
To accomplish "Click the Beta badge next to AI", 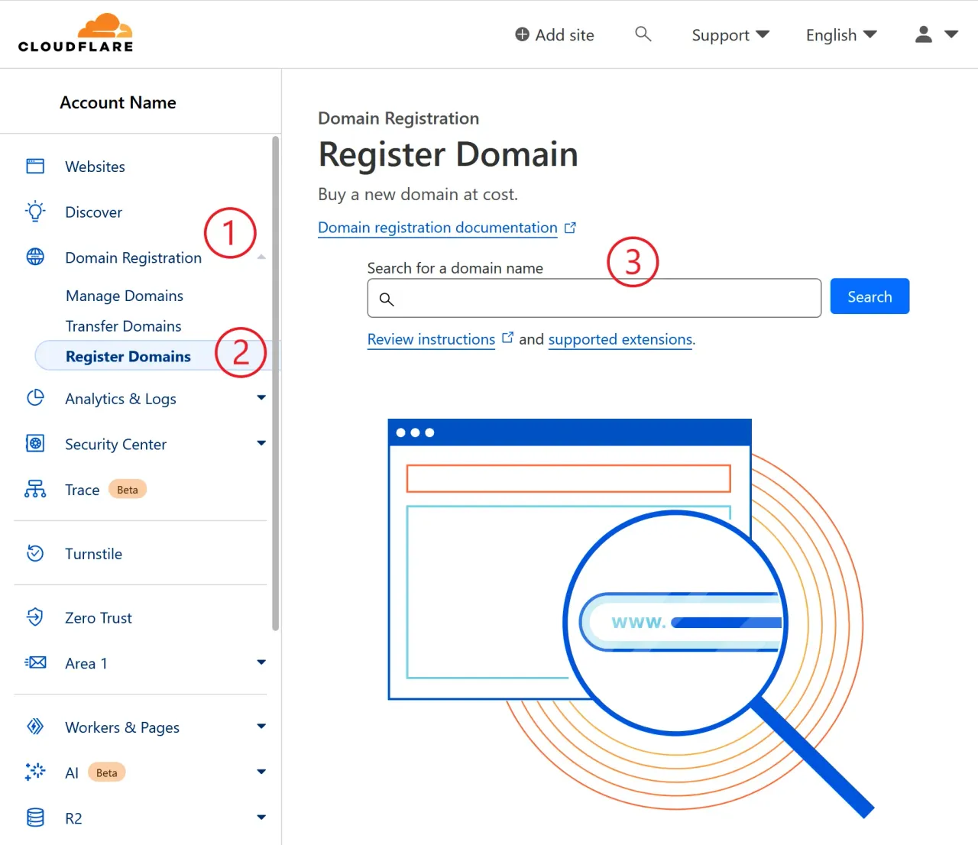I will pos(107,772).
